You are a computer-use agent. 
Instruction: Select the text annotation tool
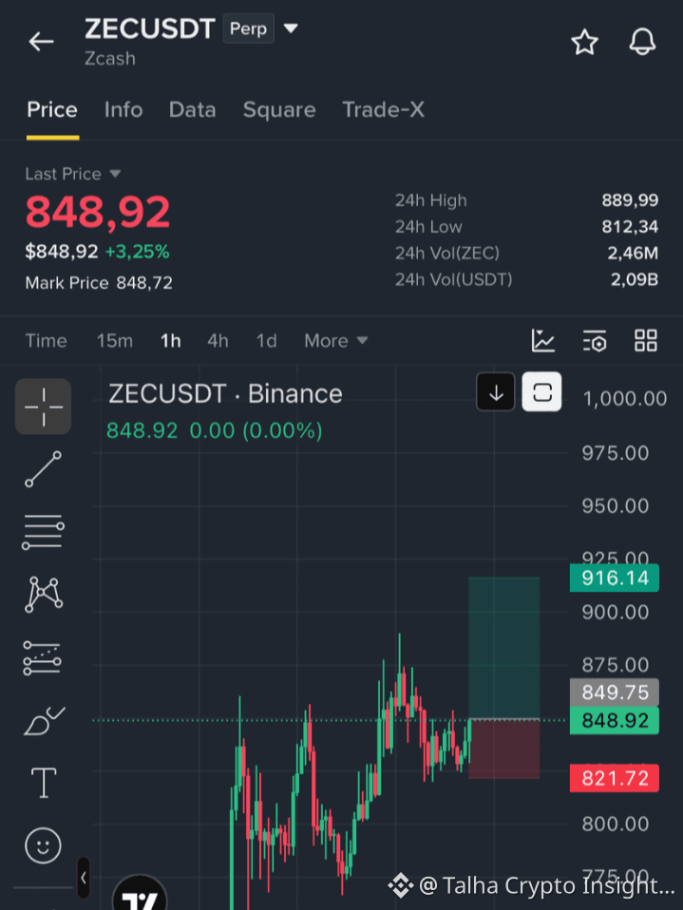pos(44,783)
